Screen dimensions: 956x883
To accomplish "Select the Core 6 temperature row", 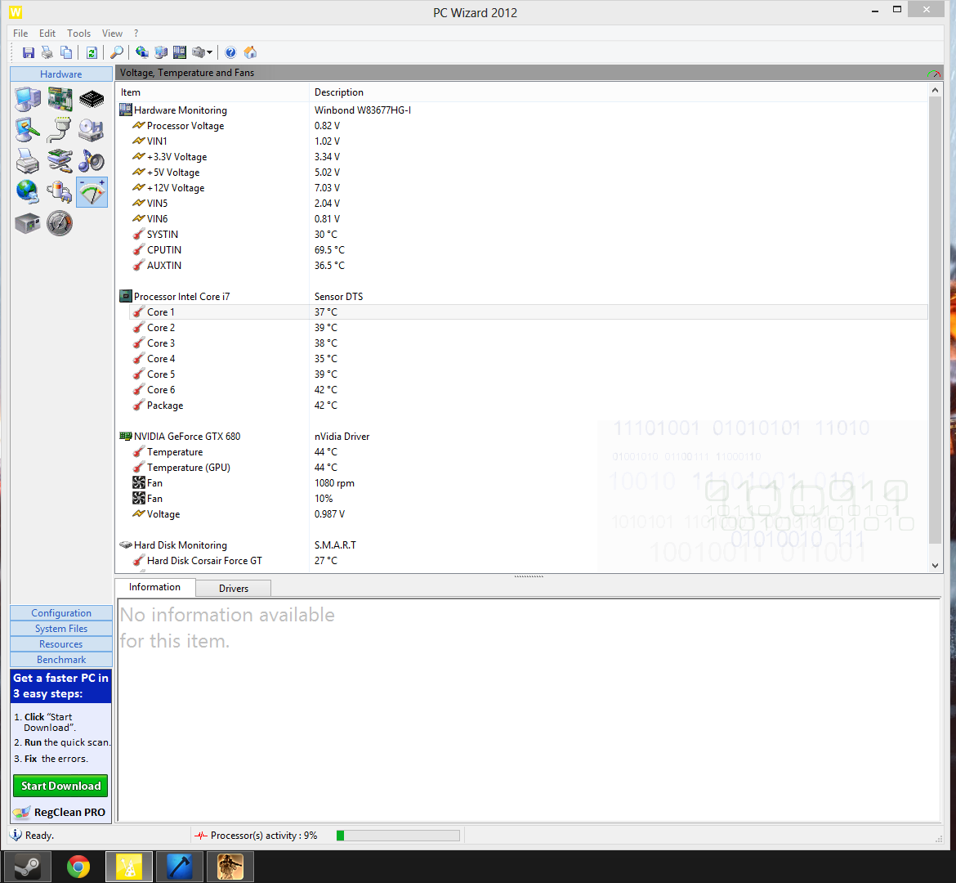I will (523, 390).
